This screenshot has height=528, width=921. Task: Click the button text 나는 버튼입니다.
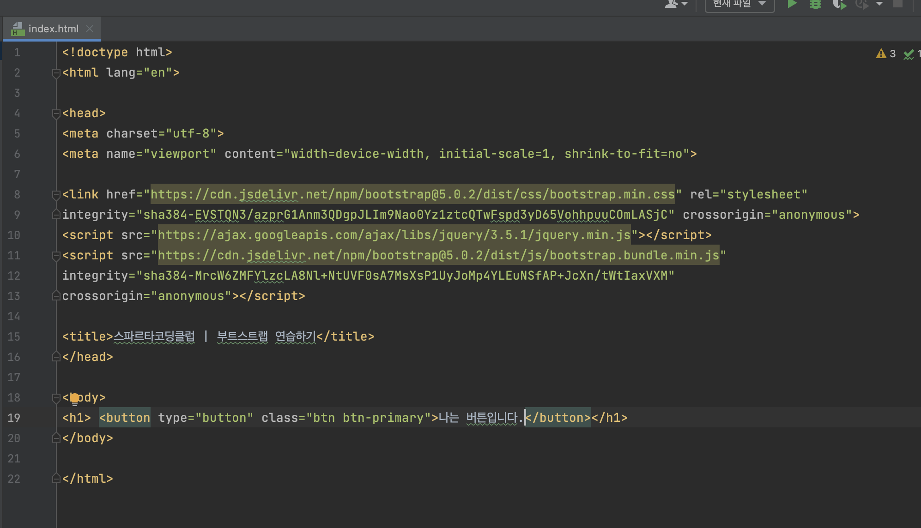(481, 418)
